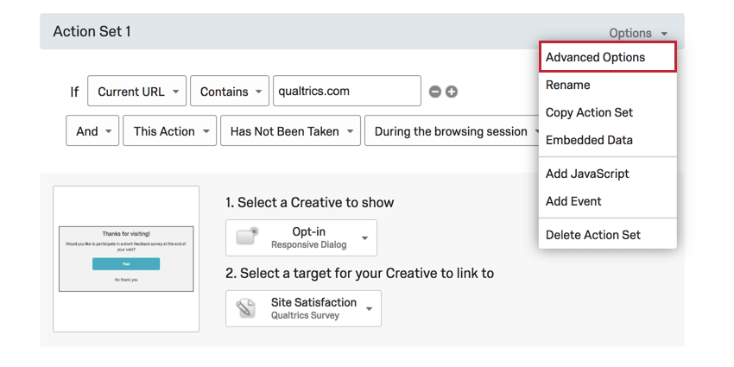Click the plus icon to add condition
Image resolution: width=734 pixels, height=367 pixels.
[451, 92]
